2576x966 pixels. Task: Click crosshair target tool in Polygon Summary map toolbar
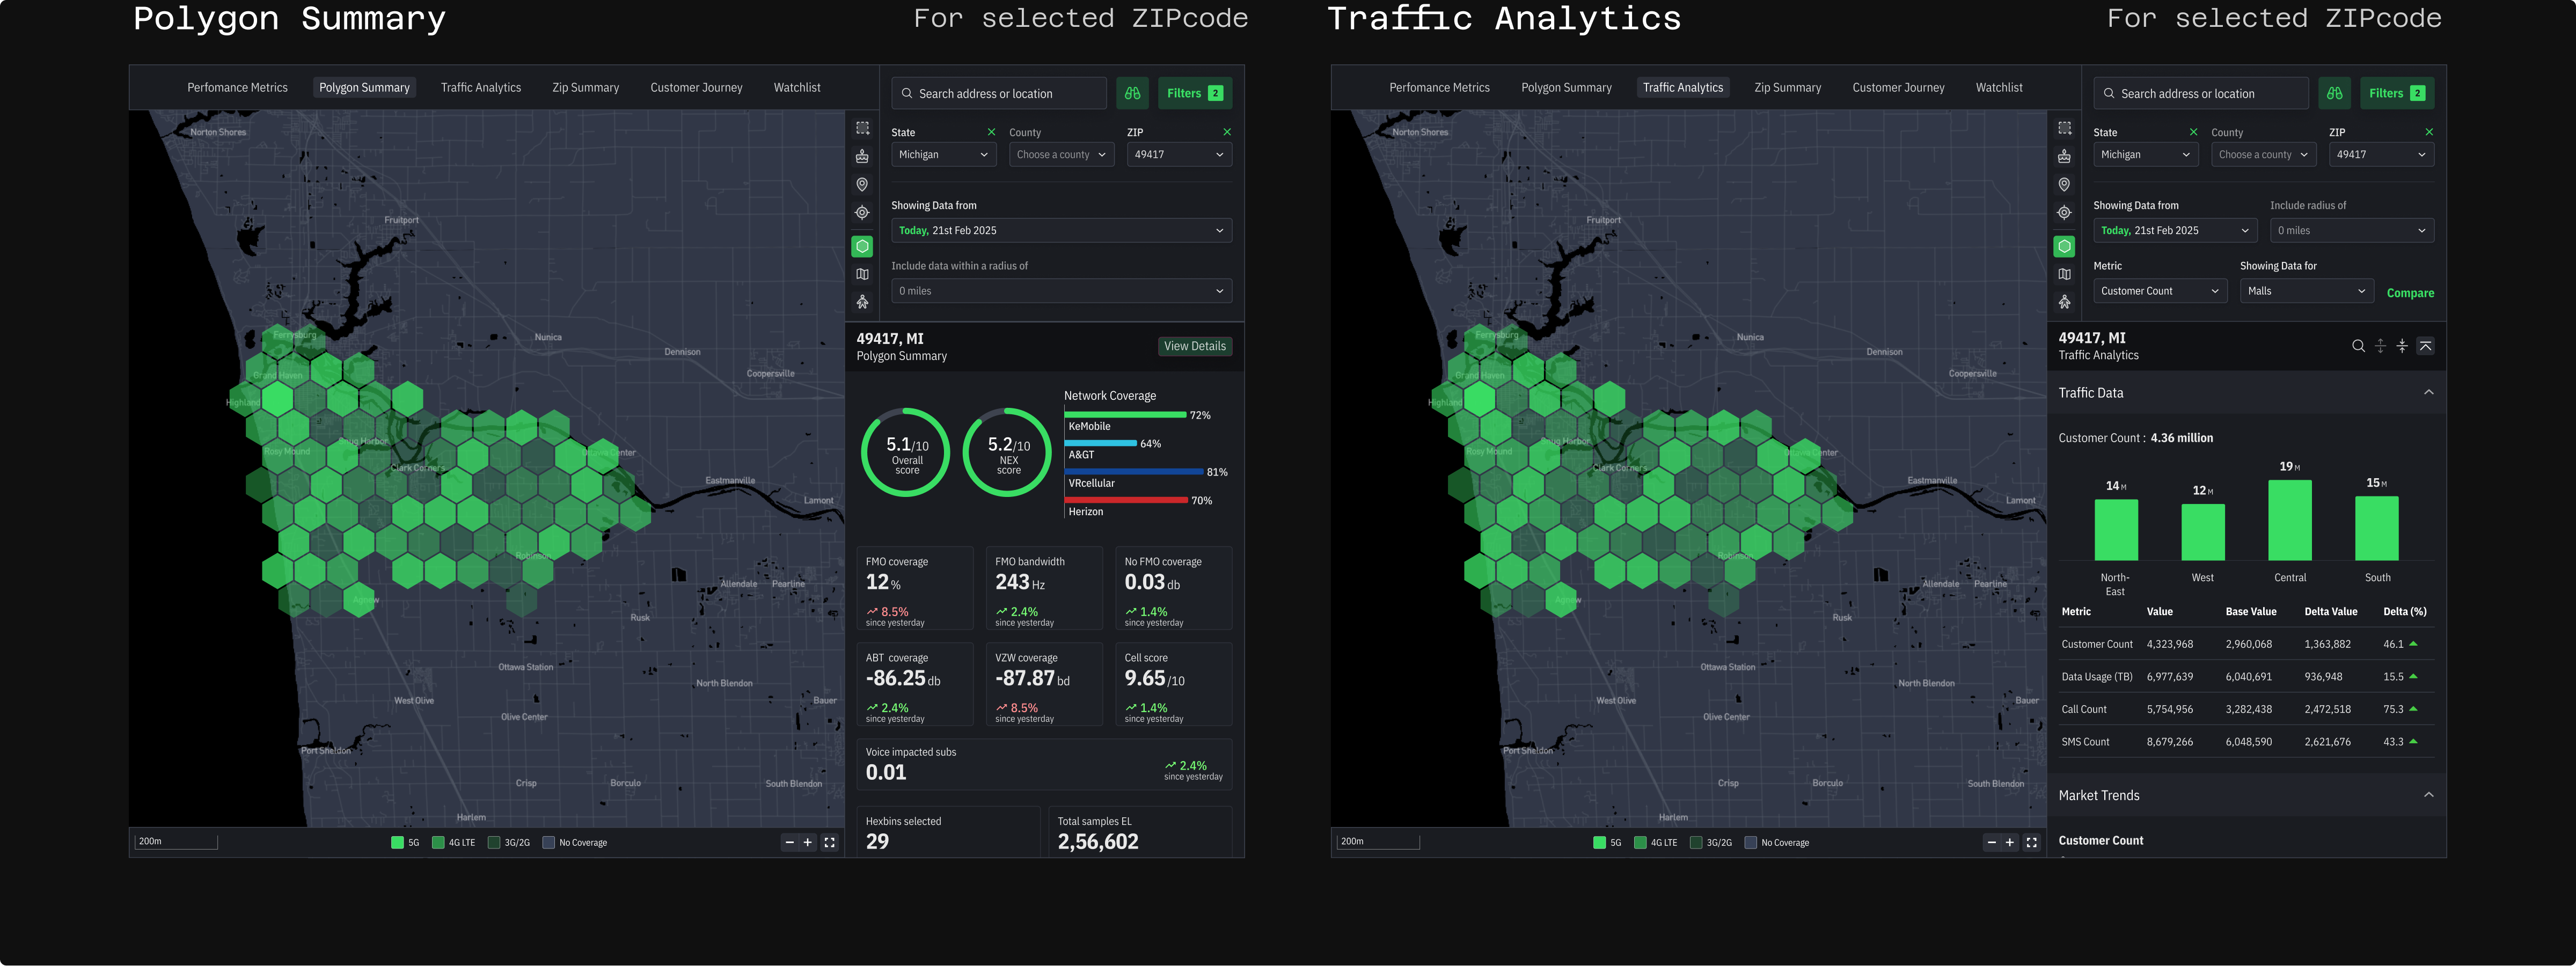point(862,212)
